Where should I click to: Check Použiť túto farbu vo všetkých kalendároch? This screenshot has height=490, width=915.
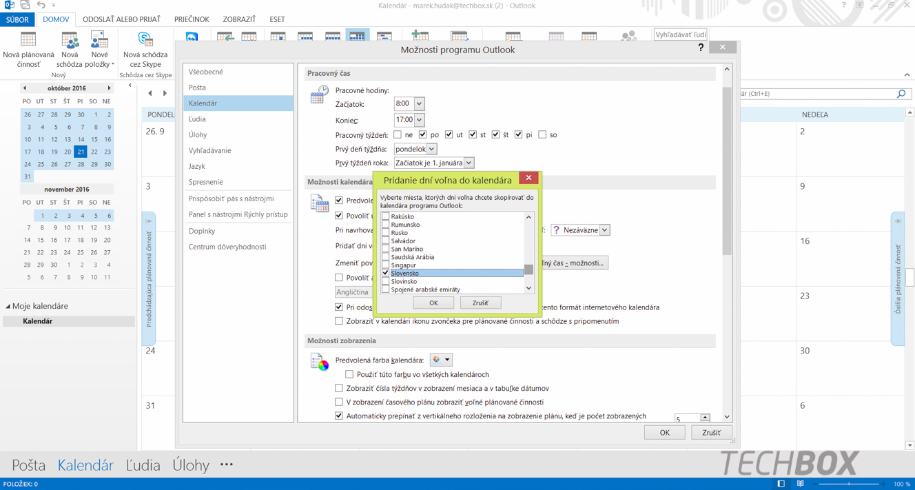pos(349,374)
